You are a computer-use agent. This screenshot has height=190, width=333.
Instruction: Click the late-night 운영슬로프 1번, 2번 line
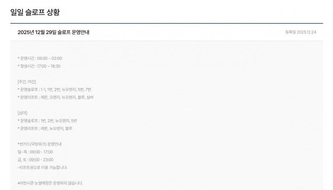[x=47, y=121]
